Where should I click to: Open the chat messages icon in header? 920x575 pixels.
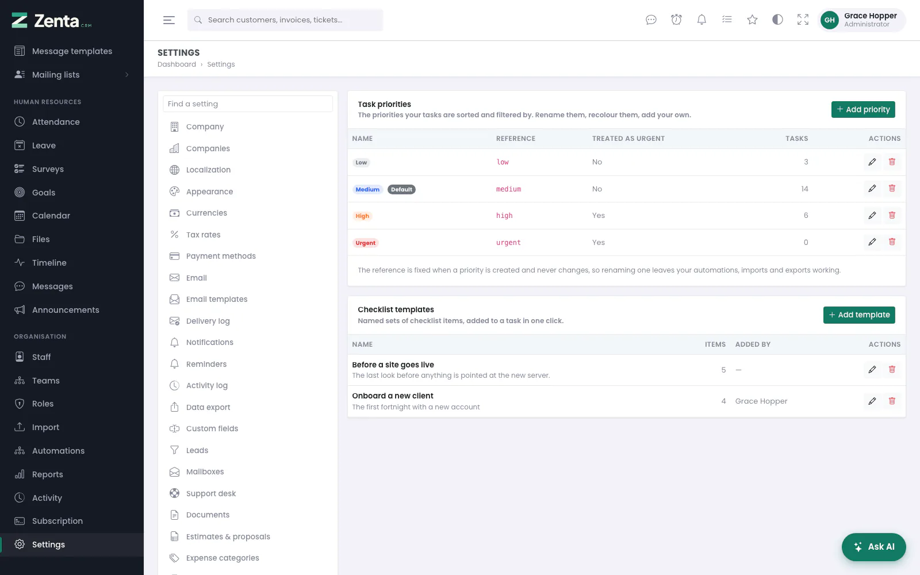pos(651,20)
